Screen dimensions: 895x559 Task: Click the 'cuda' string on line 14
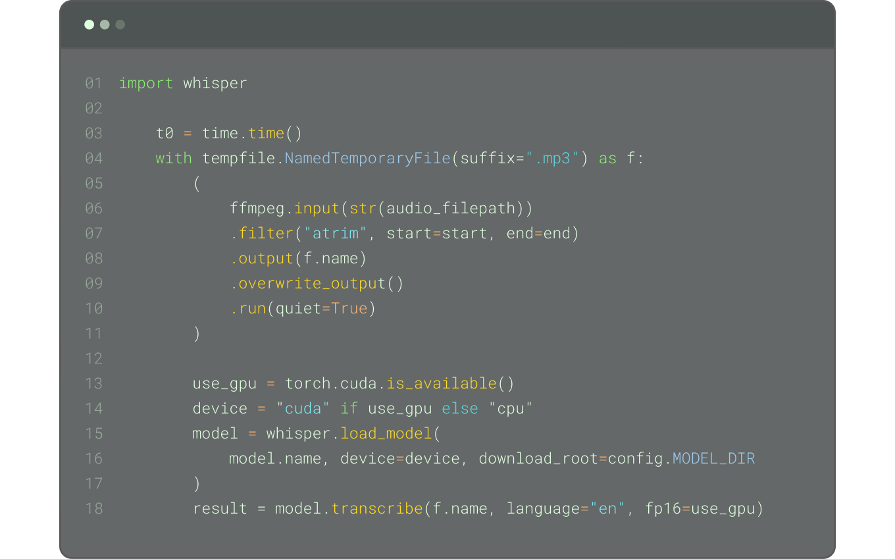coord(303,409)
